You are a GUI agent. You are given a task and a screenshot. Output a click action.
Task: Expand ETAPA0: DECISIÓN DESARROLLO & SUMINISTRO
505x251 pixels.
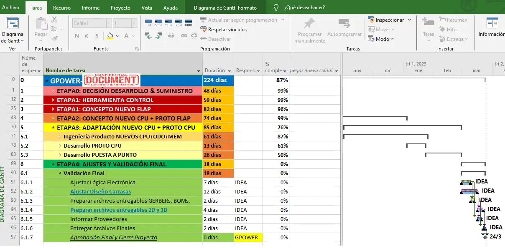(53, 91)
